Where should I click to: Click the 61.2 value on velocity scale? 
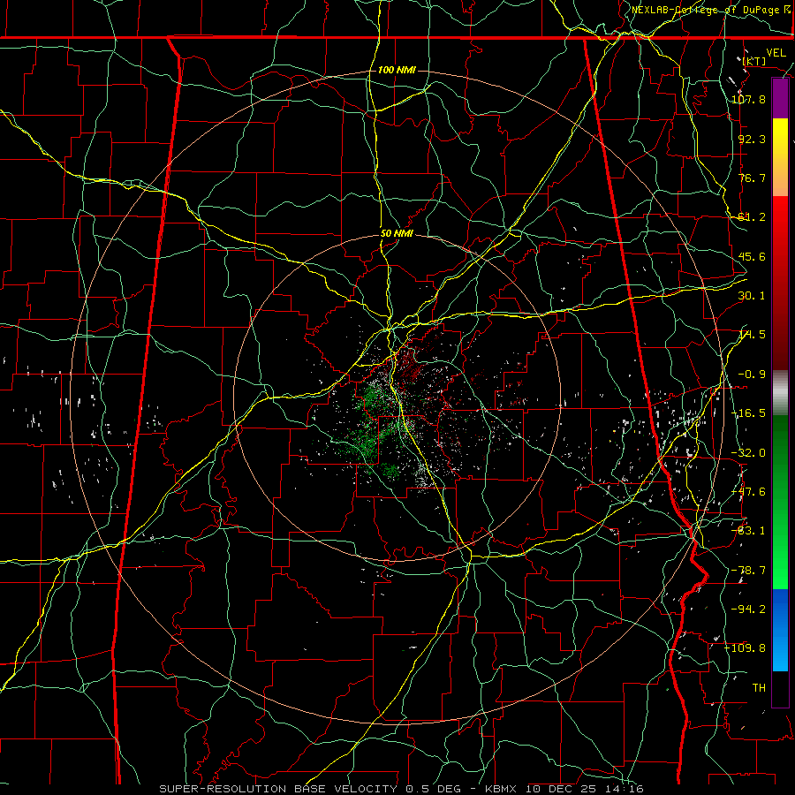tap(752, 217)
